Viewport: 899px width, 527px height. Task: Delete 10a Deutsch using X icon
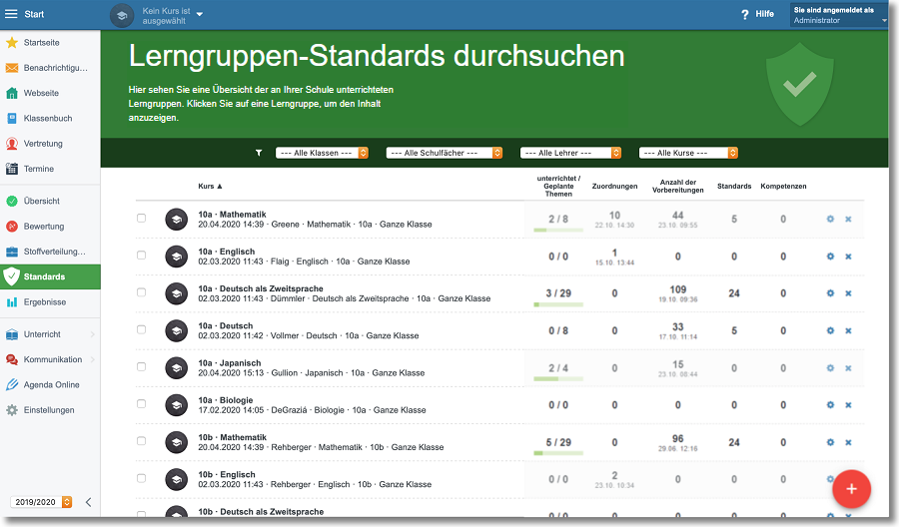coord(848,330)
